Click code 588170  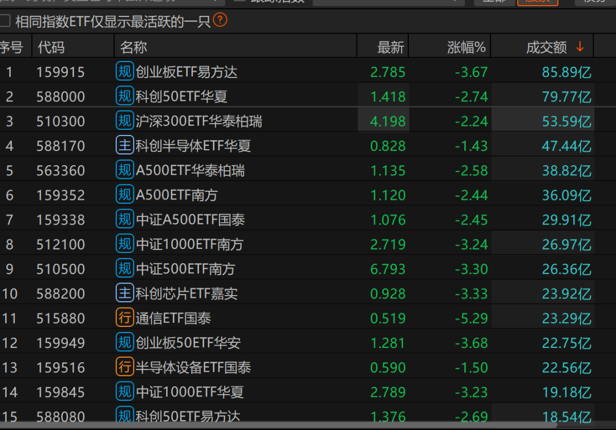coord(60,146)
